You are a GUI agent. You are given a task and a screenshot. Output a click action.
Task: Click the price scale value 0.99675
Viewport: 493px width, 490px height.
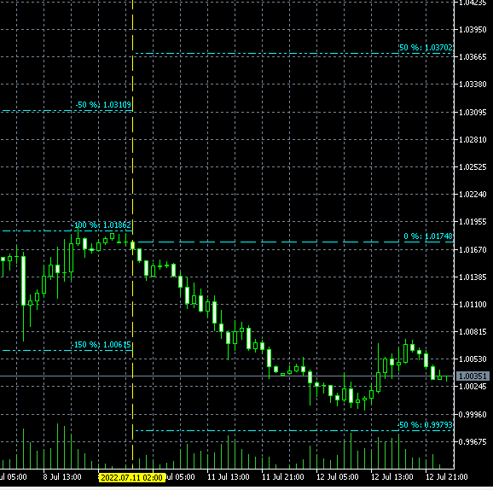tap(473, 442)
